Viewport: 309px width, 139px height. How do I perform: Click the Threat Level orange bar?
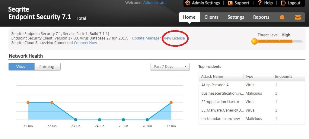275,41
